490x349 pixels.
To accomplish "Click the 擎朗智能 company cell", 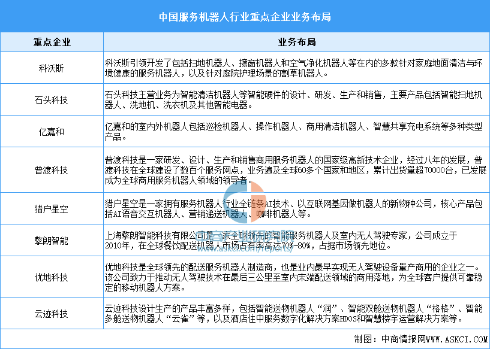I will pyautogui.click(x=51, y=241).
